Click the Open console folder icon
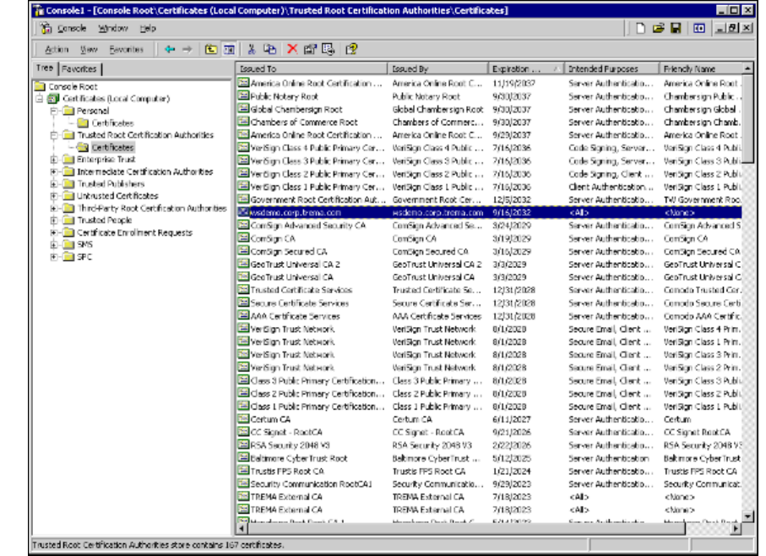The width and height of the screenshot is (766, 556). (x=658, y=29)
